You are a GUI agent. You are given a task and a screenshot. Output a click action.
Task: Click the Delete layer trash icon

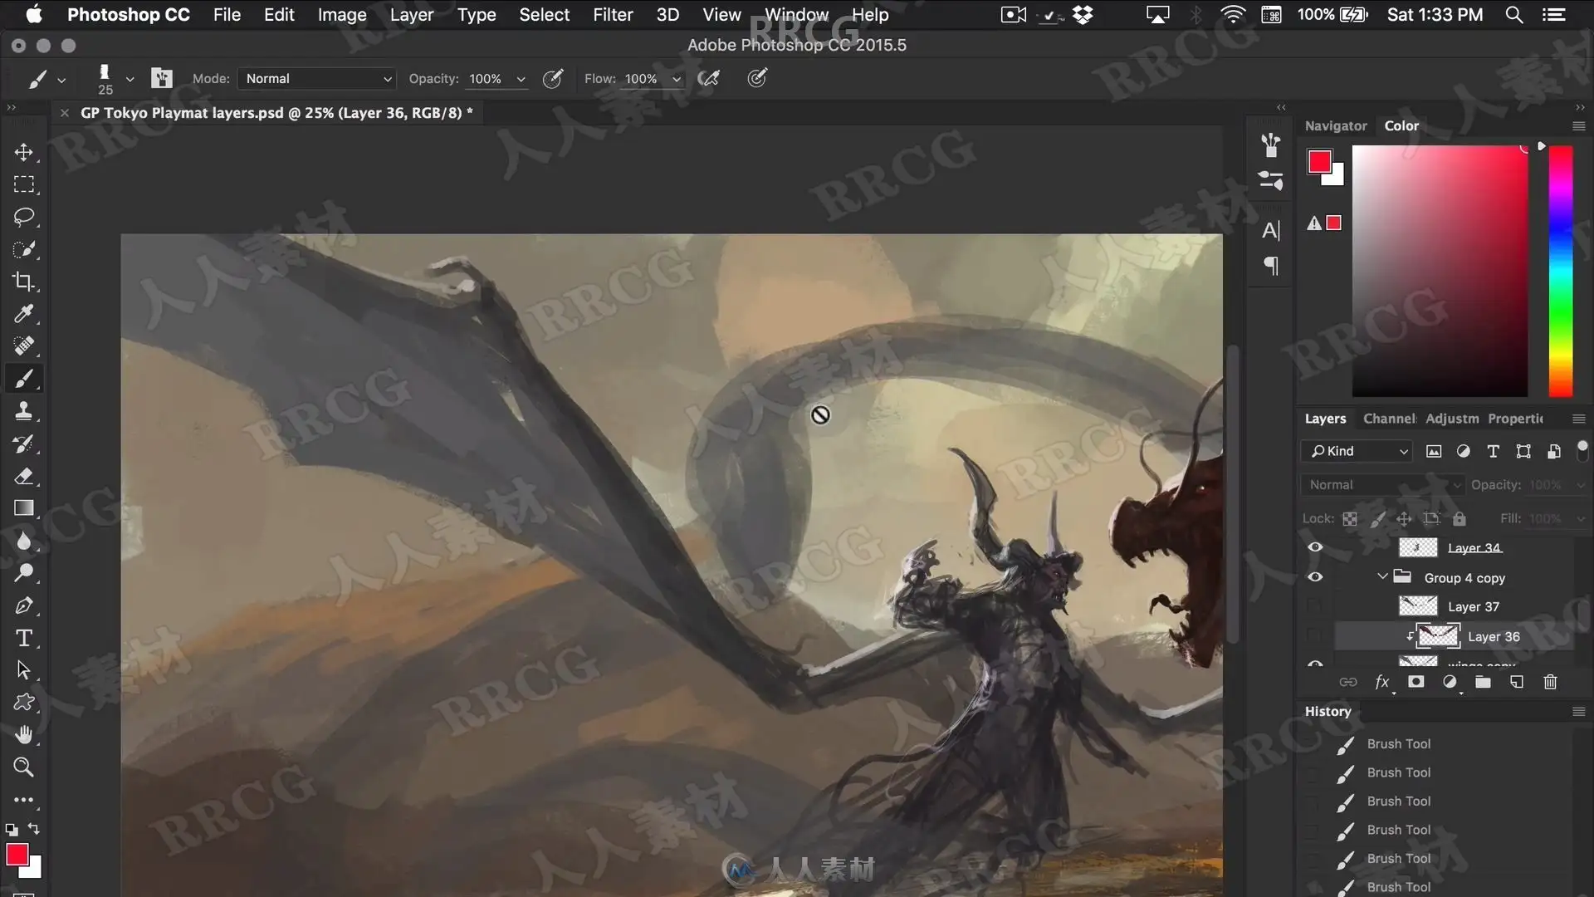(1550, 682)
